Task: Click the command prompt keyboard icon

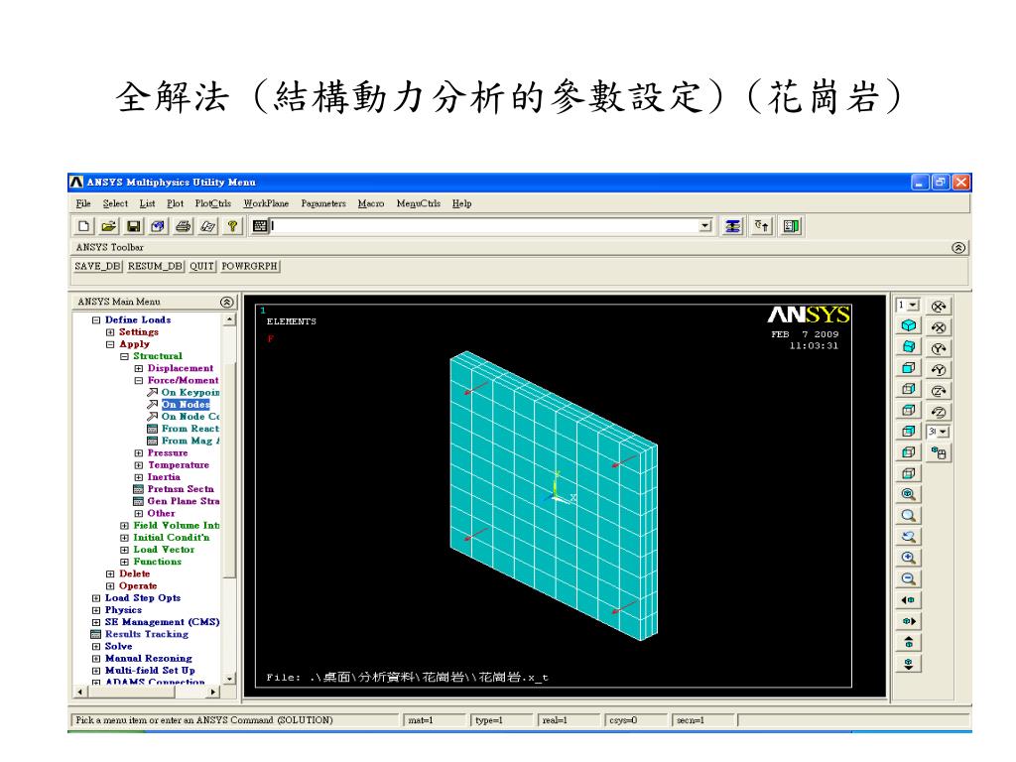Action: [260, 226]
